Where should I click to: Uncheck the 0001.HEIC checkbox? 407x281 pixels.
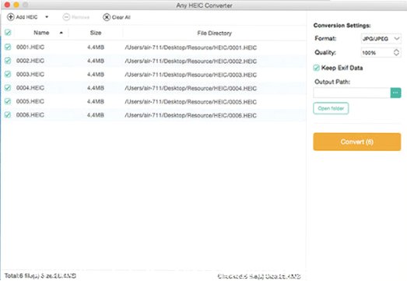[x=8, y=47]
